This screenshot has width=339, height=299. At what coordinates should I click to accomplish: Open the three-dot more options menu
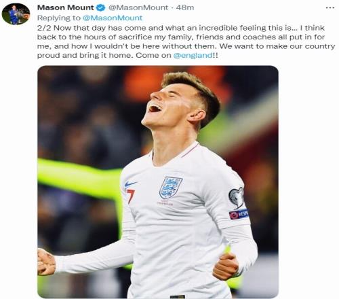pyautogui.click(x=330, y=7)
